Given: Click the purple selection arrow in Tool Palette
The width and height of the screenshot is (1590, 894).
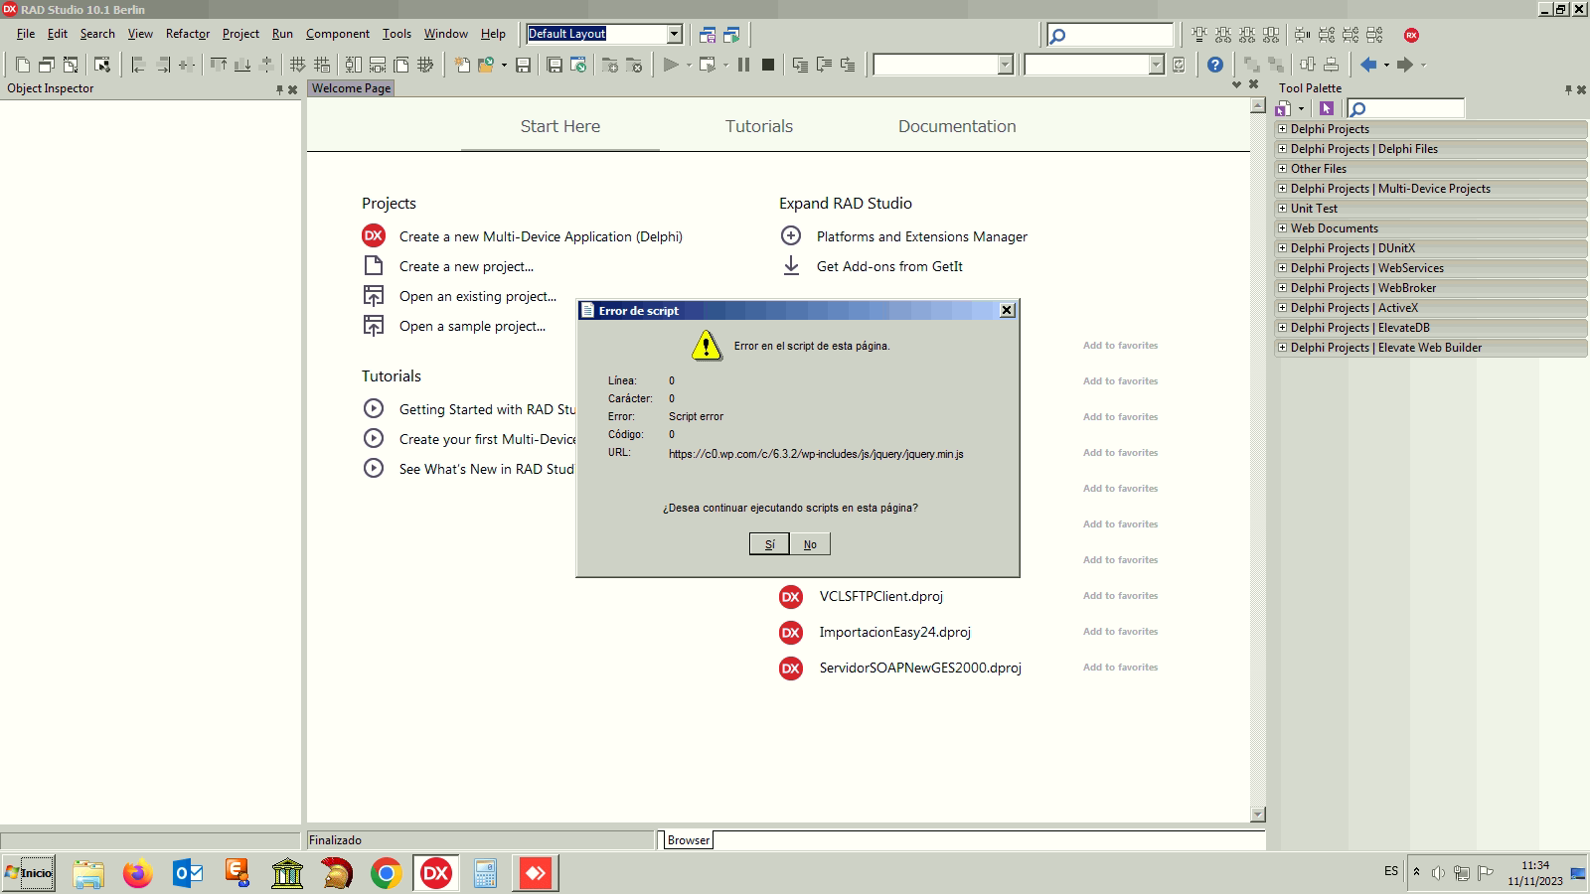Looking at the screenshot, I should [x=1326, y=108].
